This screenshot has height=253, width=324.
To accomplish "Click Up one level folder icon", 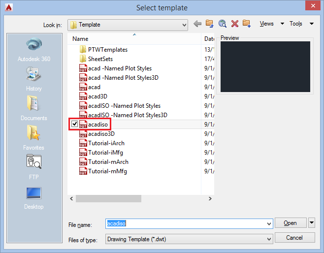I will pos(210,24).
